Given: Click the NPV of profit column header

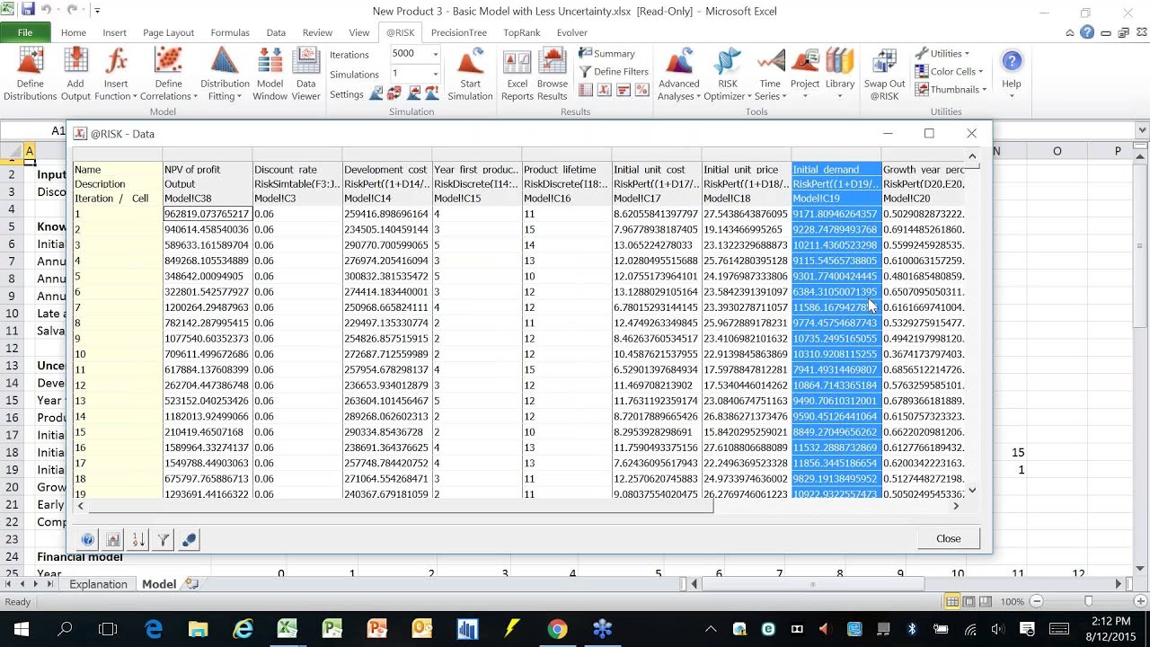Looking at the screenshot, I should click(x=207, y=170).
